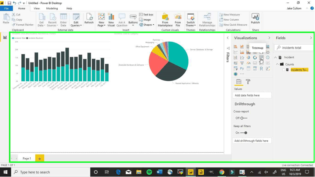Select the Line chart visualization
Image resolution: width=315 pixels, height=177 pixels.
click(x=235, y=52)
